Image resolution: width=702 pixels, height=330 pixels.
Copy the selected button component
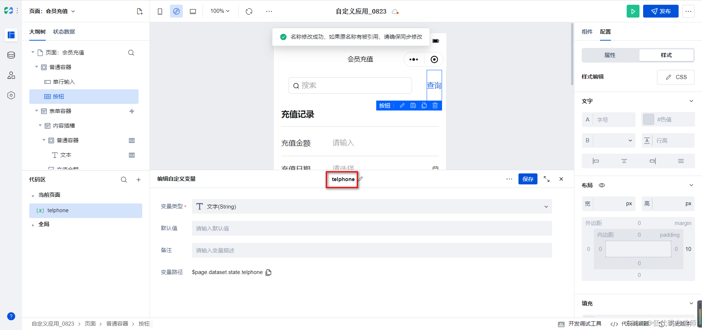(424, 105)
